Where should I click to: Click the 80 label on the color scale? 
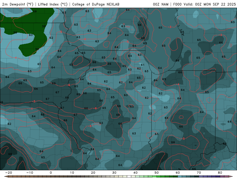pyautogui.click(x=220, y=173)
